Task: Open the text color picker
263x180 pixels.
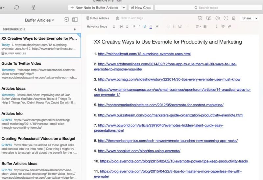Action: tap(151, 26)
